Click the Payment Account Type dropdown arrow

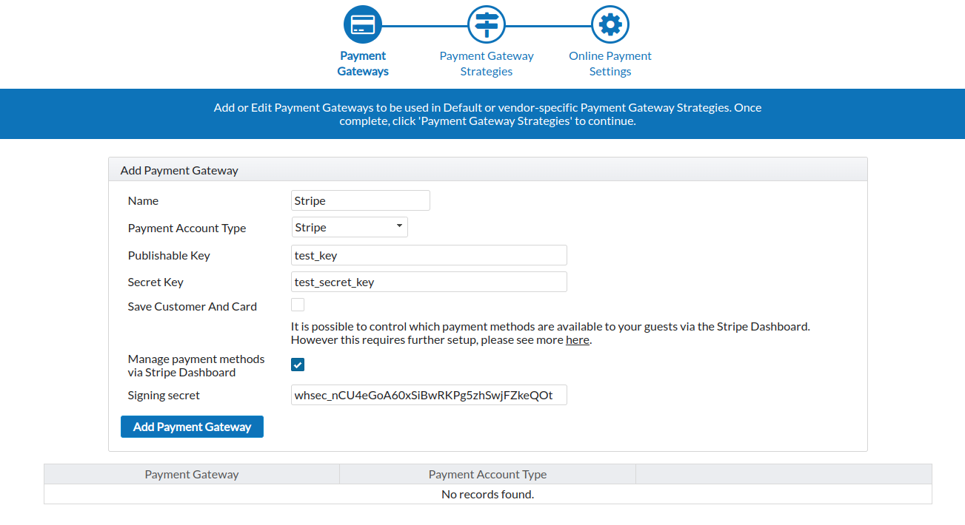pos(399,226)
